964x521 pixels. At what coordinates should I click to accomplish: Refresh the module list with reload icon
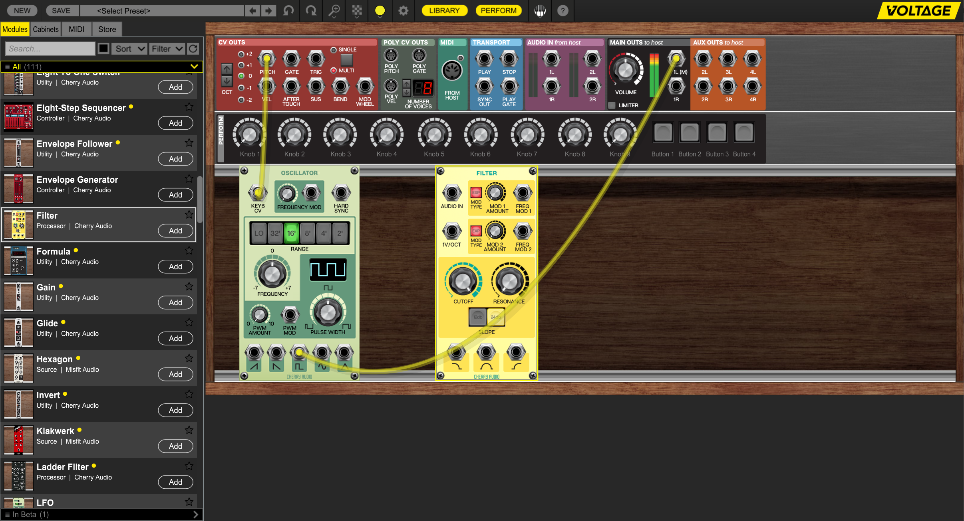tap(193, 49)
